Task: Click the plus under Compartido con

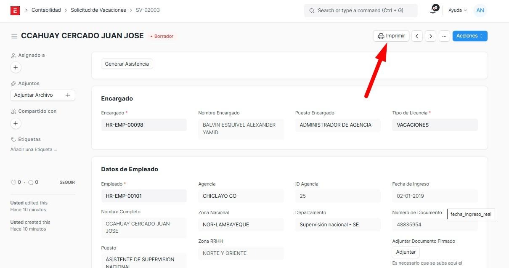Action: click(x=16, y=123)
